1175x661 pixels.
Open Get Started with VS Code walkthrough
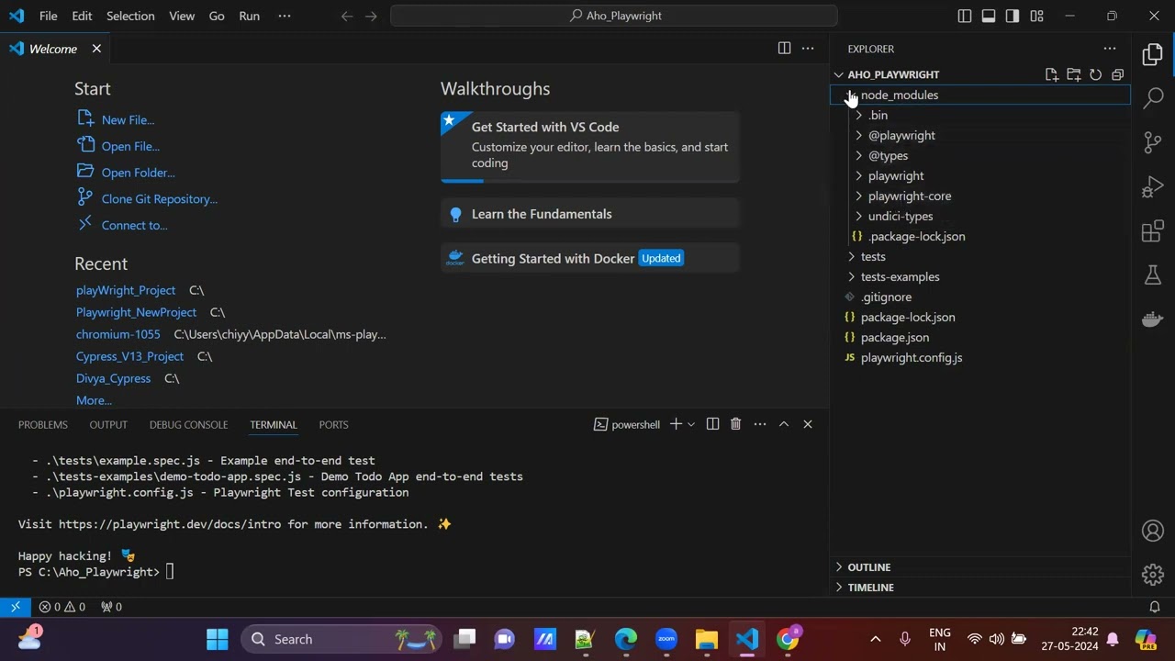click(590, 147)
